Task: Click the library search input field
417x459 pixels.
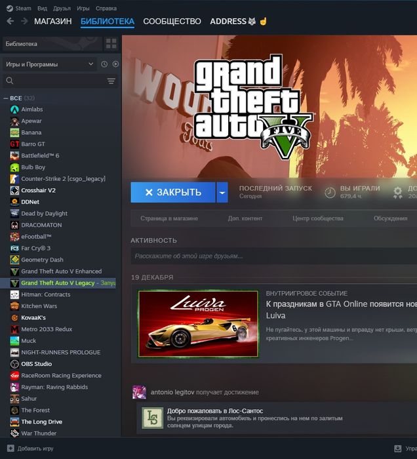Action: [60, 81]
